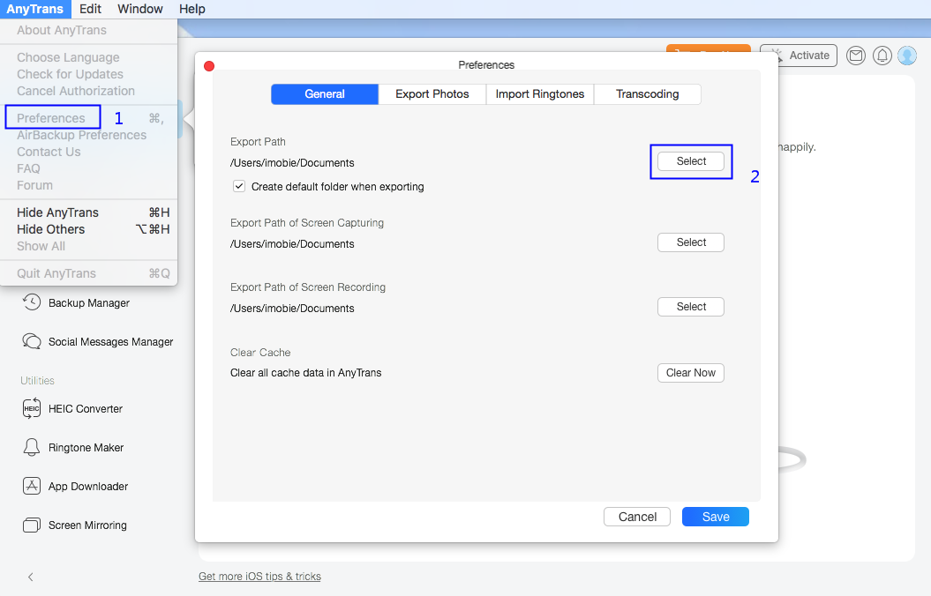Open the user account avatar icon
Image resolution: width=931 pixels, height=596 pixels.
coord(906,56)
